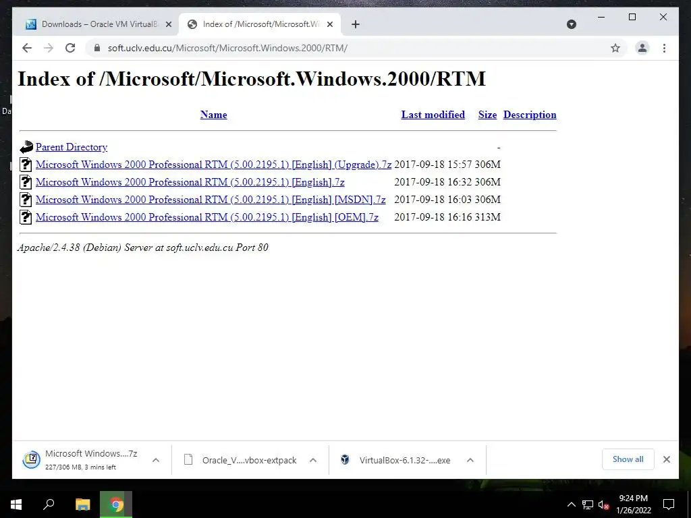
Task: Reload the current page
Action: 70,48
